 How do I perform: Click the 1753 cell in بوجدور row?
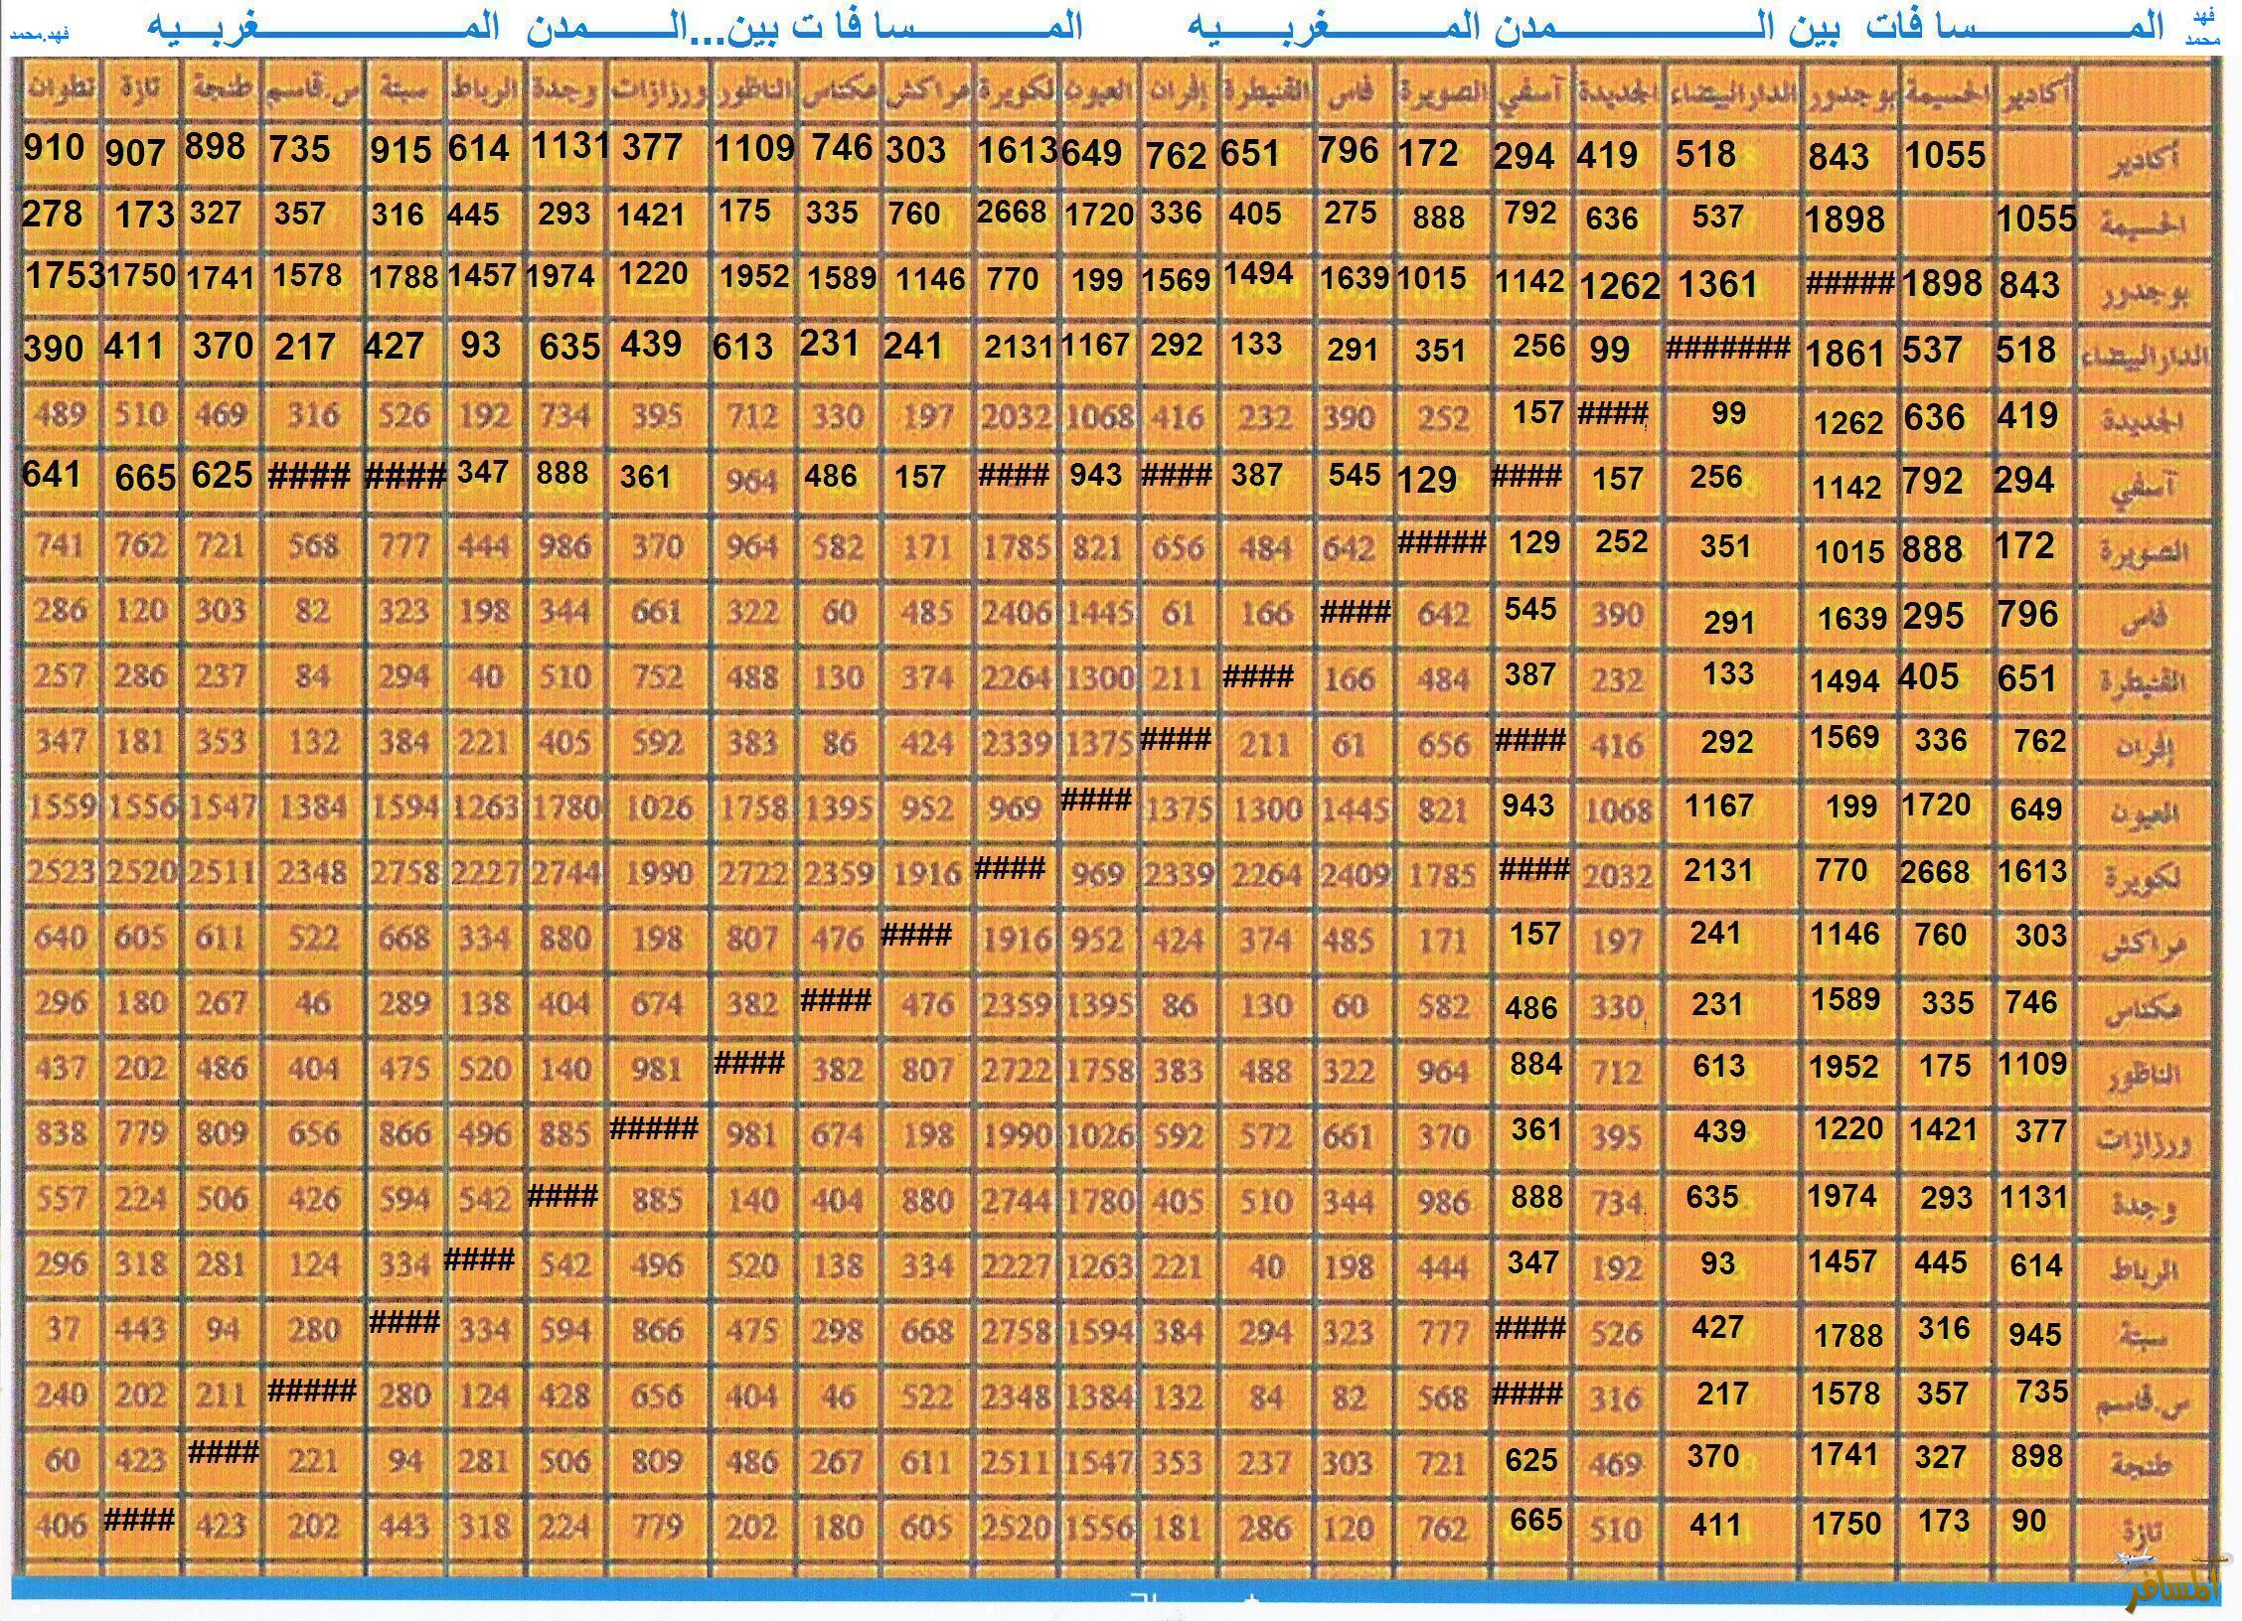[64, 276]
